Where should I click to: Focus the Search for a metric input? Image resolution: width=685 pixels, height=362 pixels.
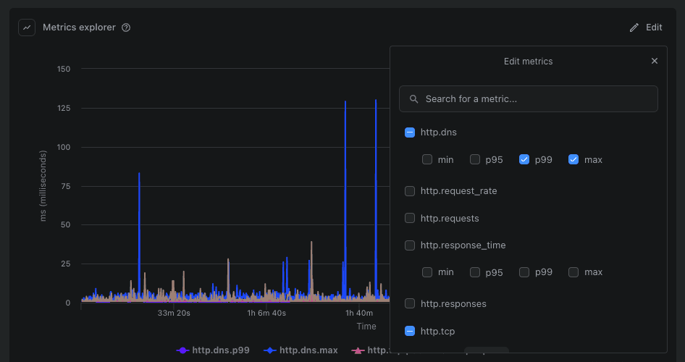coord(536,99)
